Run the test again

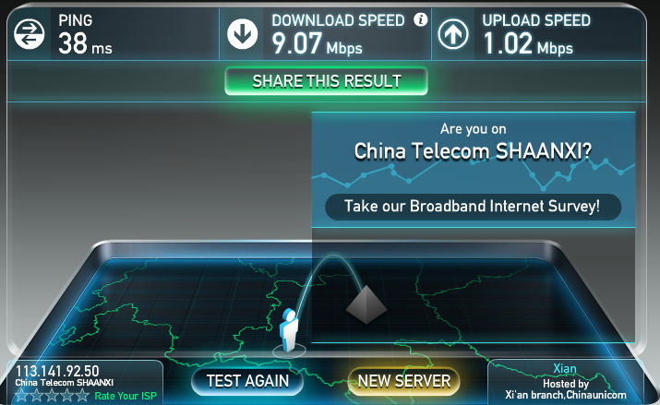coord(247,381)
